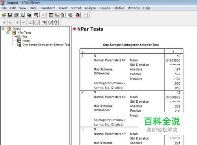Viewport: 197px width, 145px height.
Task: Click the Insert Heading toolbar icon
Action: [x=44, y=23]
